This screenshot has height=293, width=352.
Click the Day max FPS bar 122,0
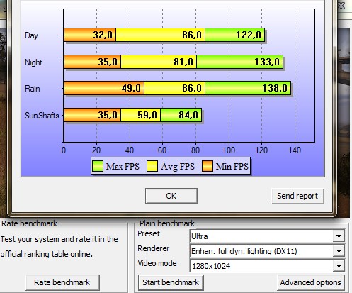coord(235,35)
